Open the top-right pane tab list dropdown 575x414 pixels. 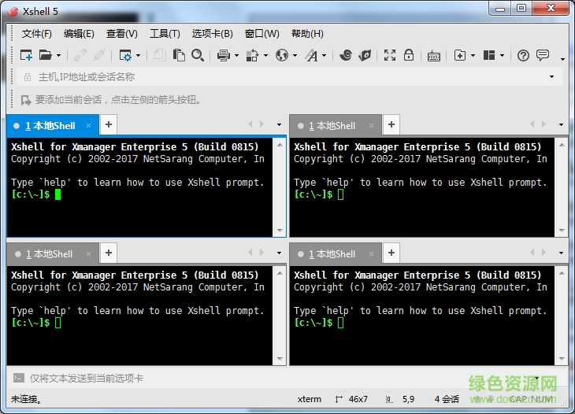pyautogui.click(x=561, y=124)
